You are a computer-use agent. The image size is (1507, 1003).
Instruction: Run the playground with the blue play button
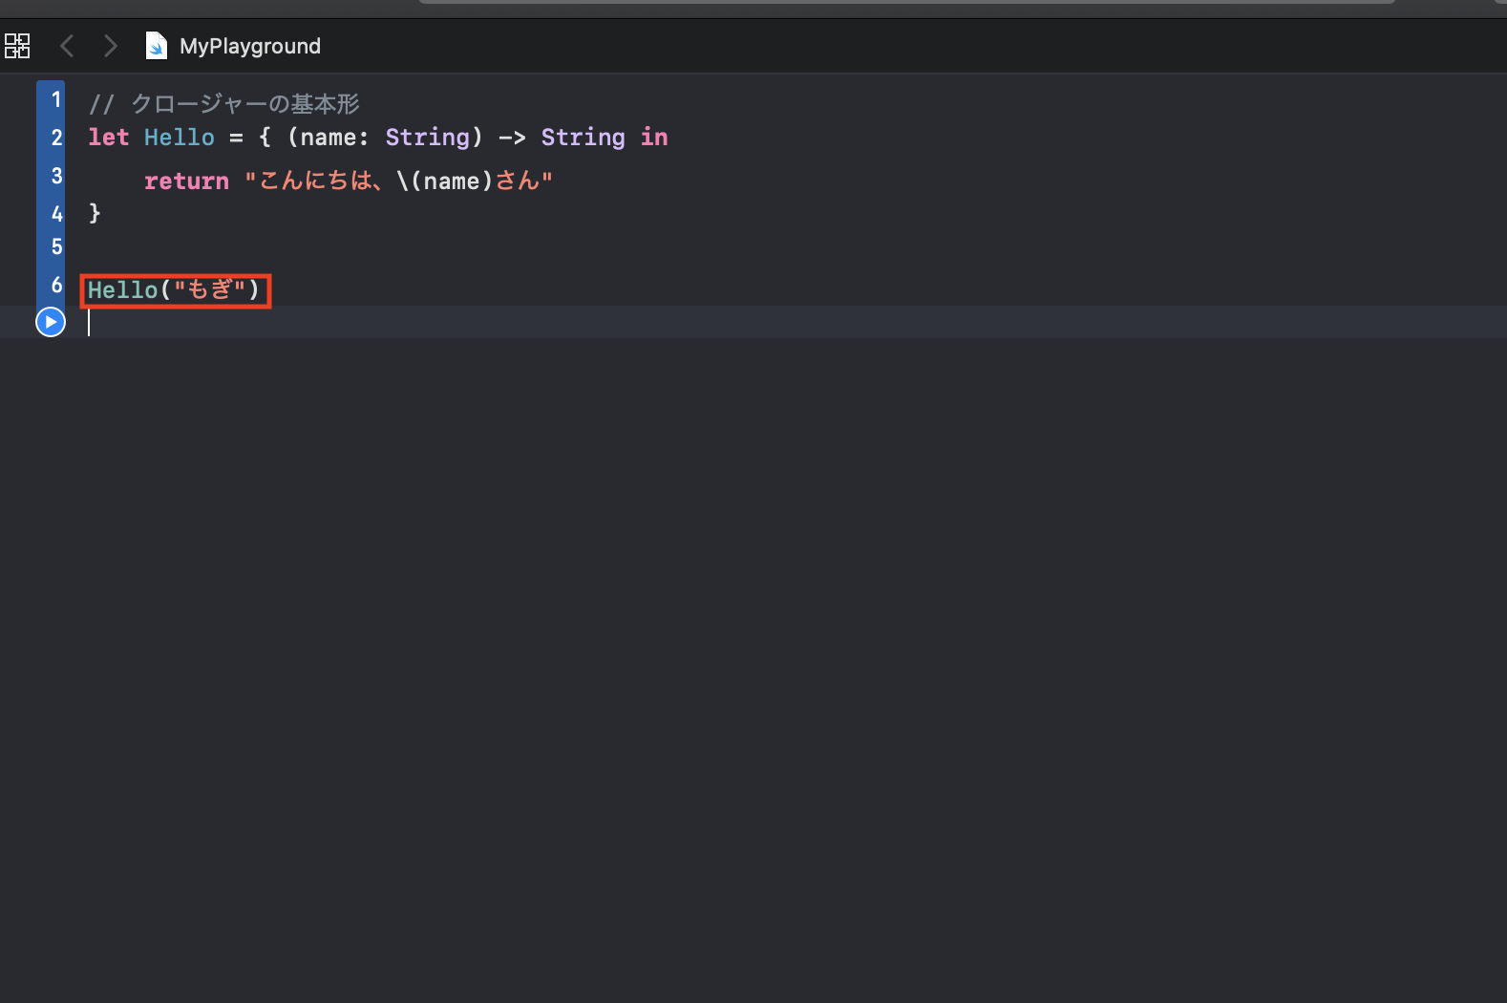point(51,322)
